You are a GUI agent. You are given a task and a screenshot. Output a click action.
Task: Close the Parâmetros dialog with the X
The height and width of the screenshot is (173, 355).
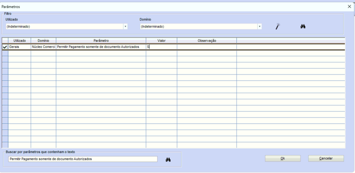[349, 7]
